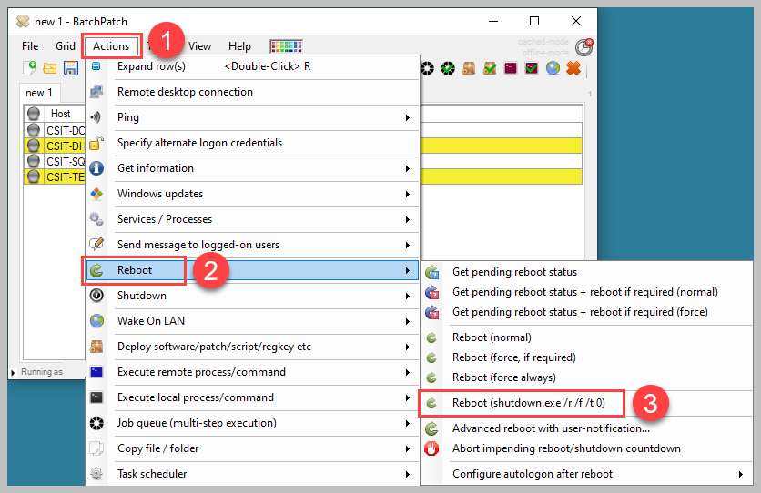The width and height of the screenshot is (761, 493).
Task: Click the gray status circle on CSIT-TE row
Action: pos(34,176)
